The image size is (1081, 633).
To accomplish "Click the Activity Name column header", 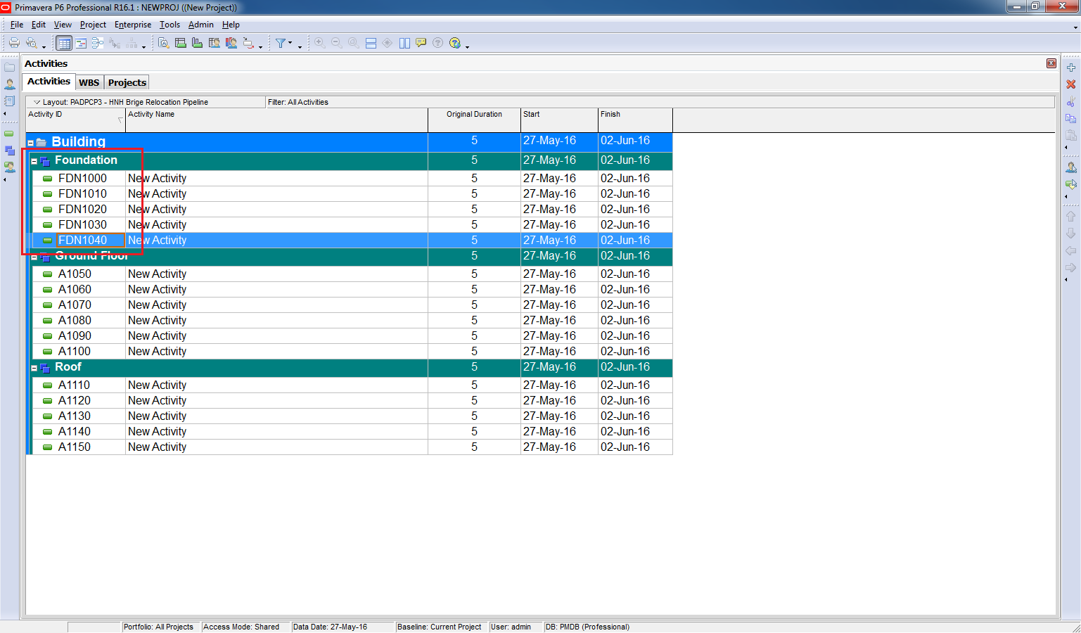I will click(x=151, y=115).
